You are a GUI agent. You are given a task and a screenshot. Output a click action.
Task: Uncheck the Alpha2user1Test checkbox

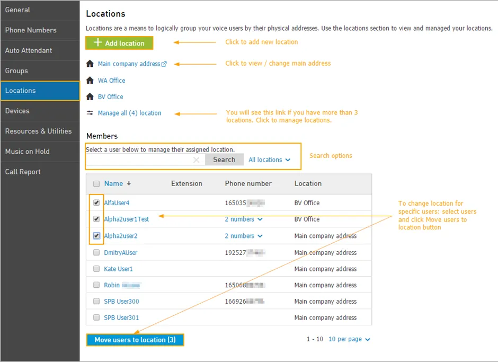click(x=96, y=219)
